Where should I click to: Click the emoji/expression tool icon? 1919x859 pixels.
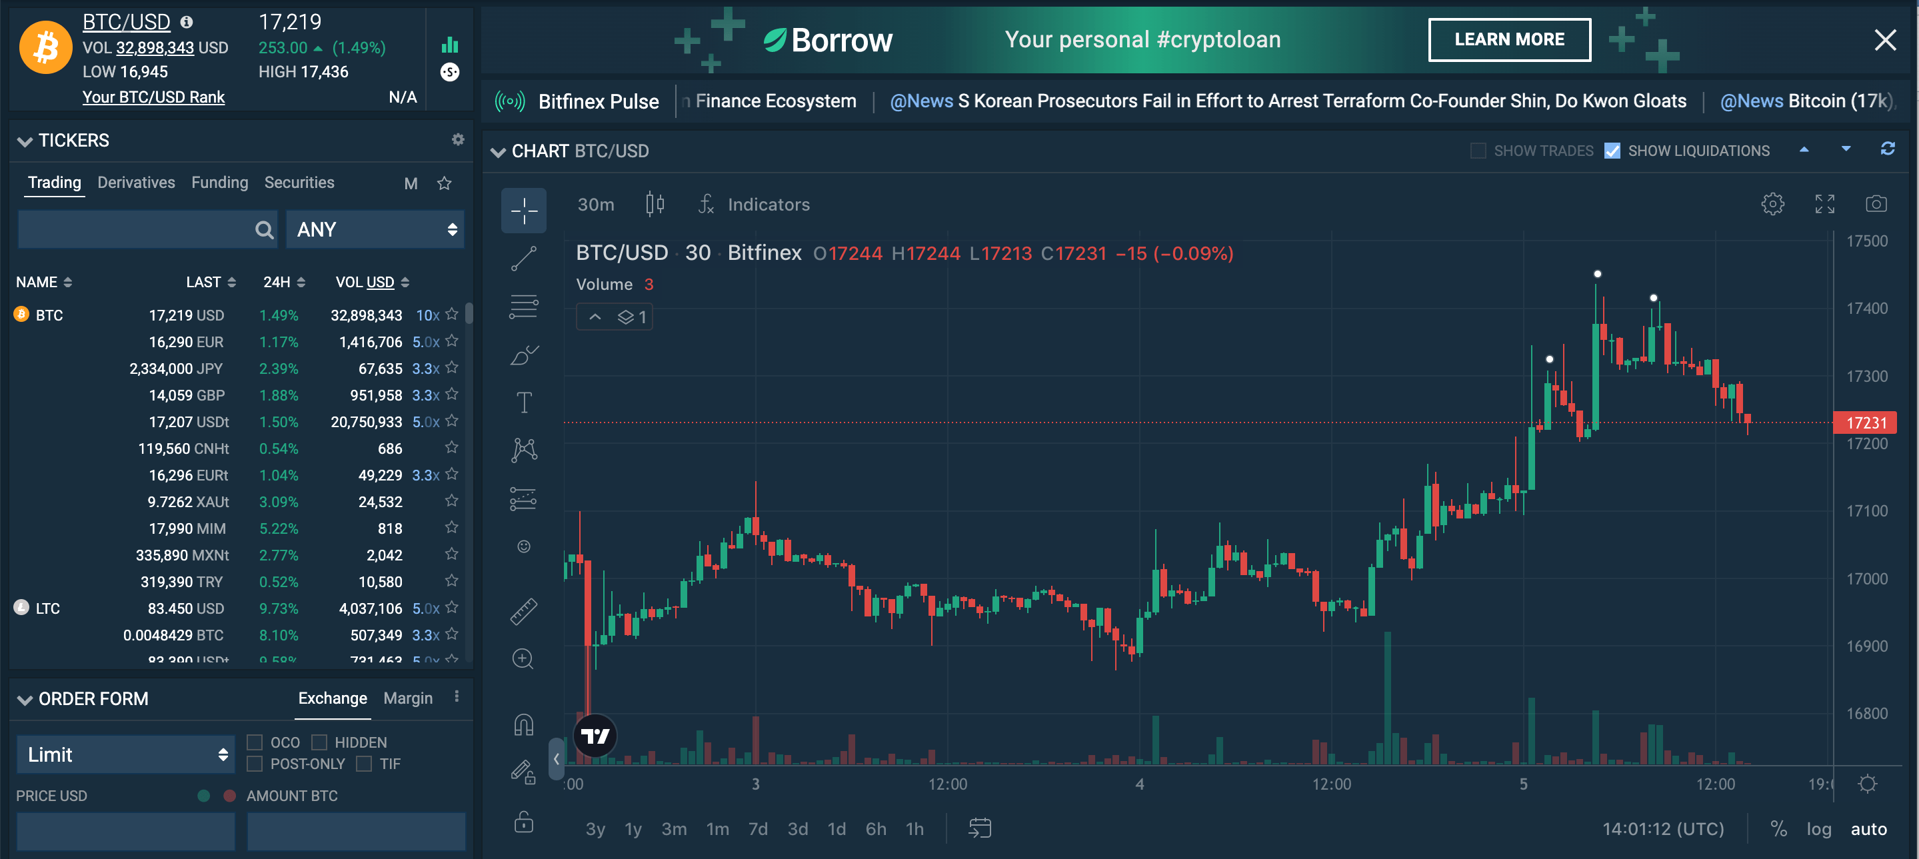coord(523,547)
